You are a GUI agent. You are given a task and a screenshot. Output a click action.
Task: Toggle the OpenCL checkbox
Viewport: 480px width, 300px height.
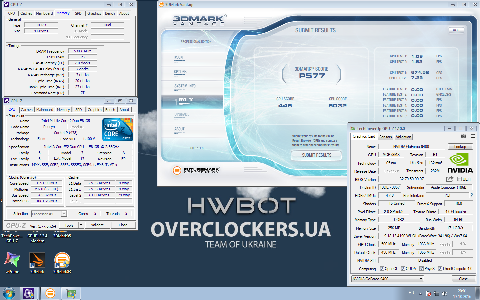(382, 269)
